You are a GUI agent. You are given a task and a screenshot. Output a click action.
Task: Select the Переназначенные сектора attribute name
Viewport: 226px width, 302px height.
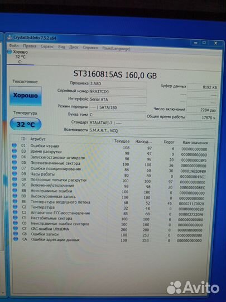[x=55, y=163]
